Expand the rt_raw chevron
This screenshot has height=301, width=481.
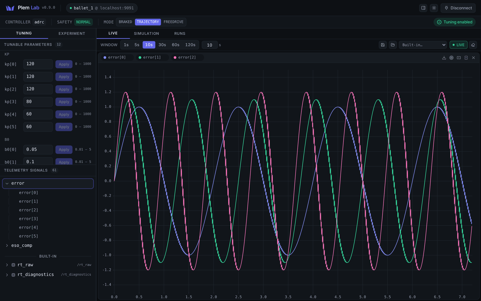7,265
